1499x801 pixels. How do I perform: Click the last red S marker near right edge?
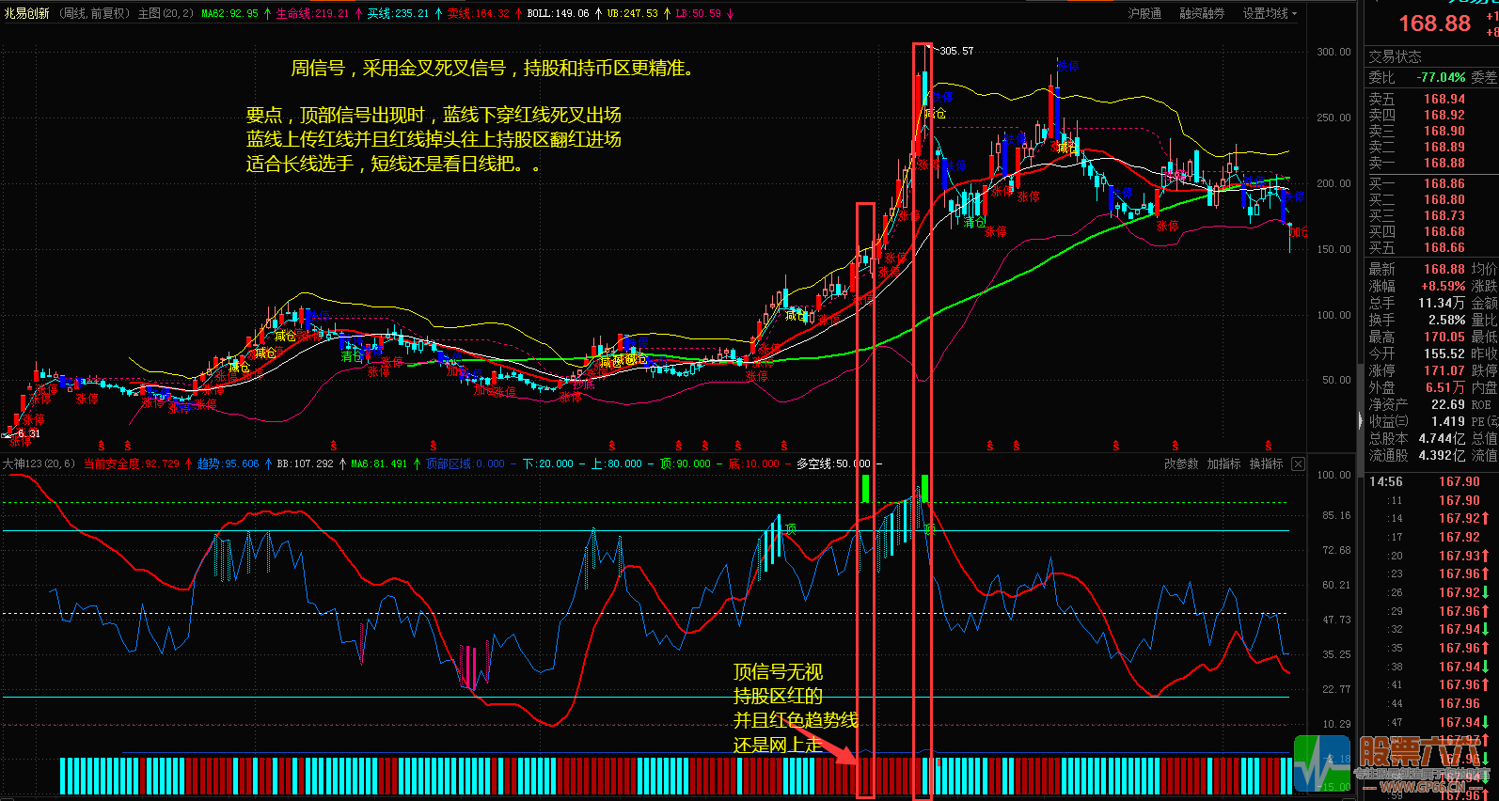pyautogui.click(x=1269, y=446)
